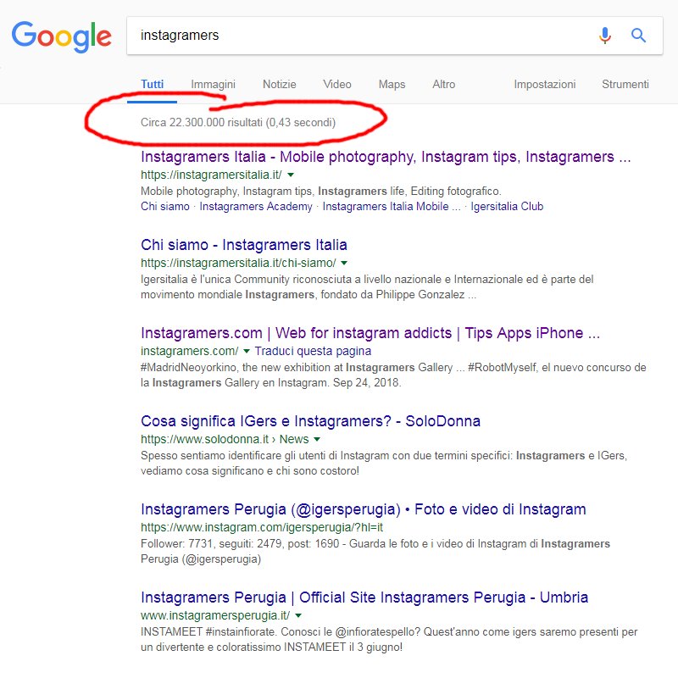Click Traduci questa pagina link
The image size is (678, 678).
tap(313, 351)
